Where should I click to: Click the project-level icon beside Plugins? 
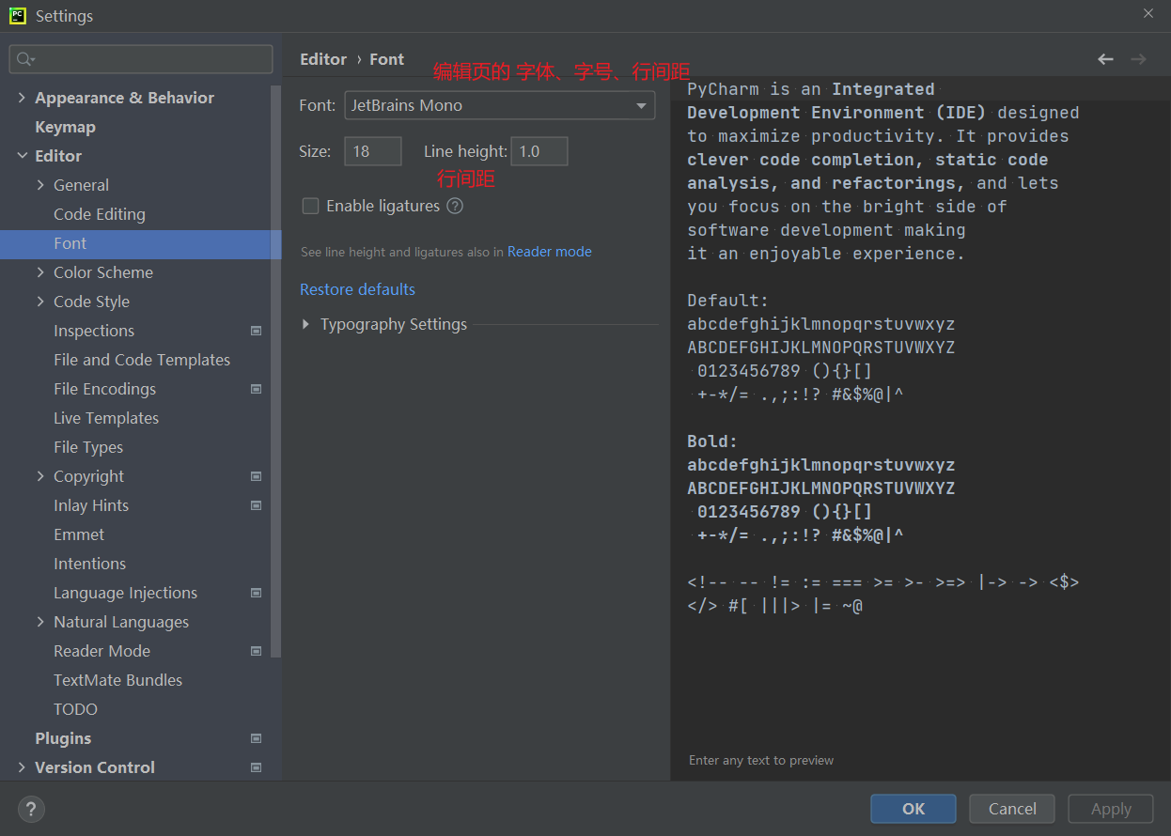pos(256,738)
